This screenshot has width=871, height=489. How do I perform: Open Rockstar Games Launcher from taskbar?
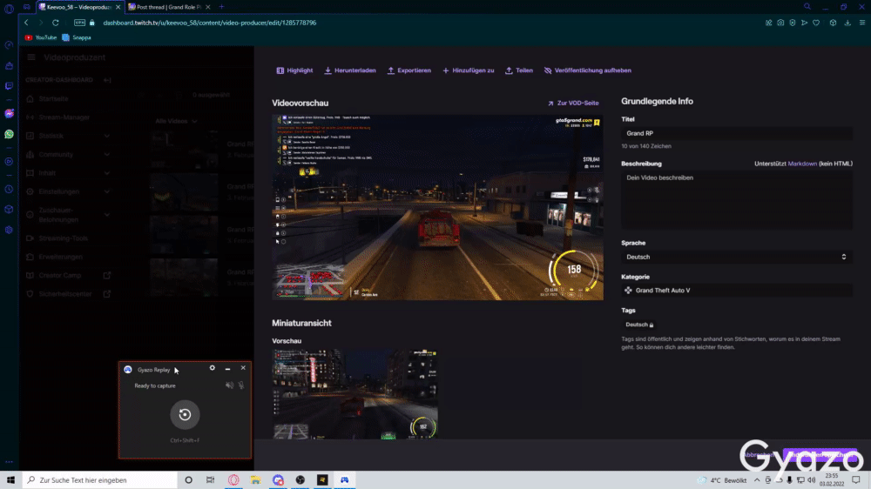[x=322, y=480]
